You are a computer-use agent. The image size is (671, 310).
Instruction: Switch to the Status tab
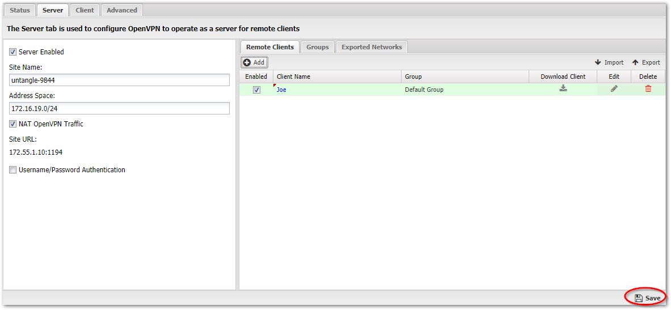tap(20, 10)
